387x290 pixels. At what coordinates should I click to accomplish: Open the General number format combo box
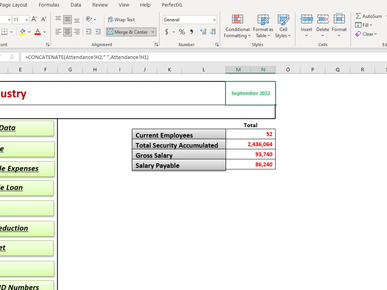pyautogui.click(x=190, y=19)
